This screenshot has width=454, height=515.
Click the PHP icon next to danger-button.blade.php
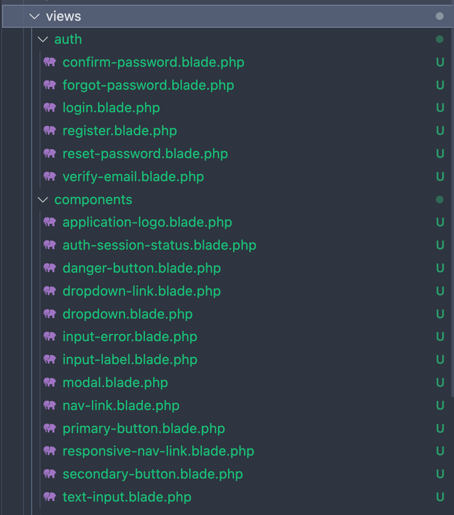click(50, 268)
